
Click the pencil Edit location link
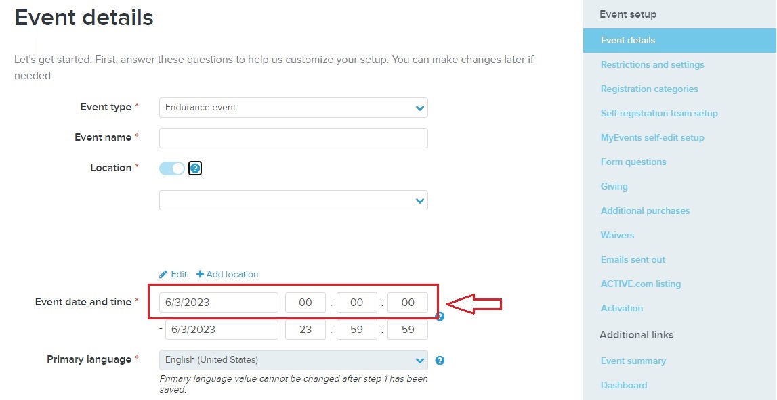point(173,274)
